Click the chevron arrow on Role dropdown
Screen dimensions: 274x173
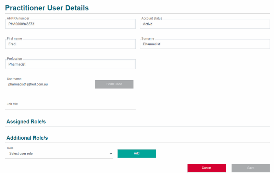(x=111, y=154)
